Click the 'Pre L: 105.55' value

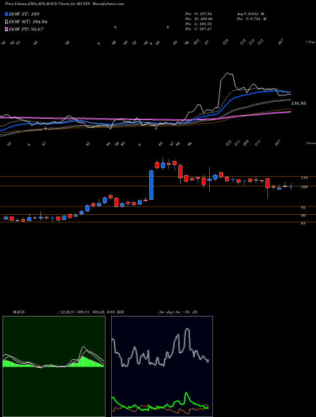[198, 24]
